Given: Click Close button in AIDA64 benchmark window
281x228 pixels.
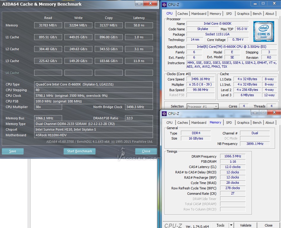Looking at the screenshot, I should (146, 151).
